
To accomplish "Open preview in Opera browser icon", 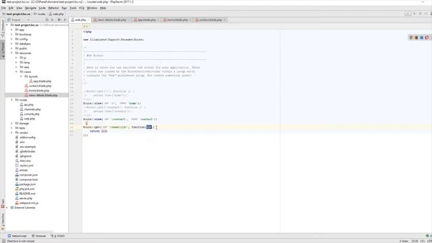I will point(427,38).
